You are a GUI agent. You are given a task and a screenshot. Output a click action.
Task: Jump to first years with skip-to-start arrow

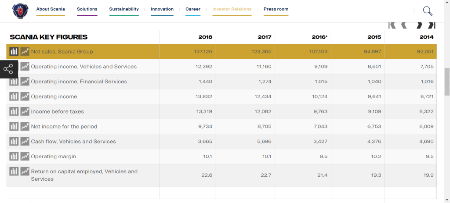(x=392, y=25)
